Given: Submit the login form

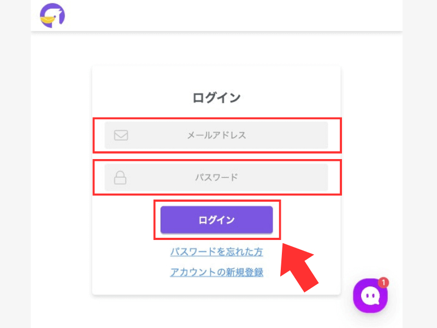Looking at the screenshot, I should point(217,220).
